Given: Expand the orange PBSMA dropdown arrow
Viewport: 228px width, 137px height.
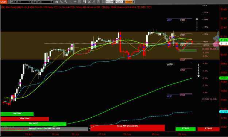Looking at the screenshot, I should click(x=134, y=2).
